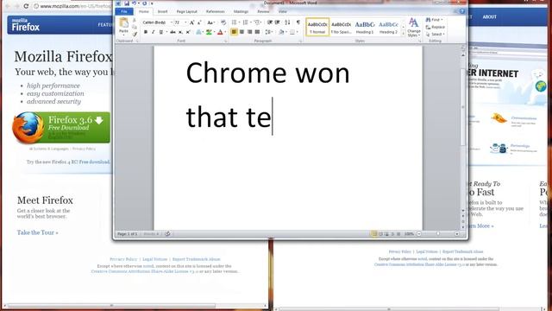552x311 pixels.
Task: Click the Multilevel List icon
Action: tap(257, 22)
